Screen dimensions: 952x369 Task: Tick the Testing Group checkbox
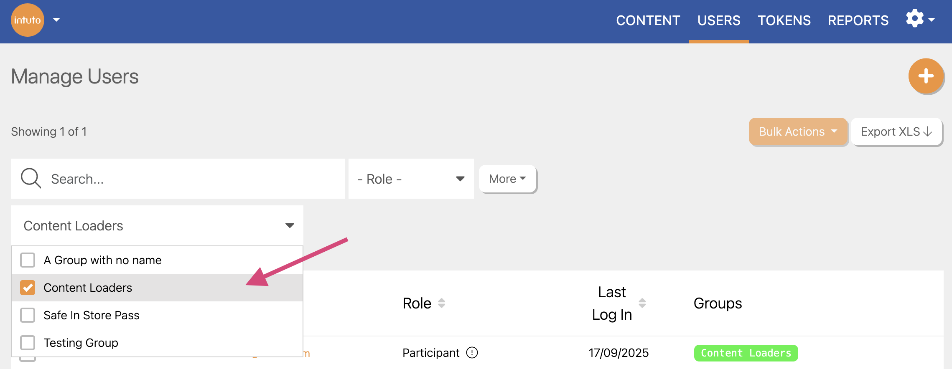28,343
